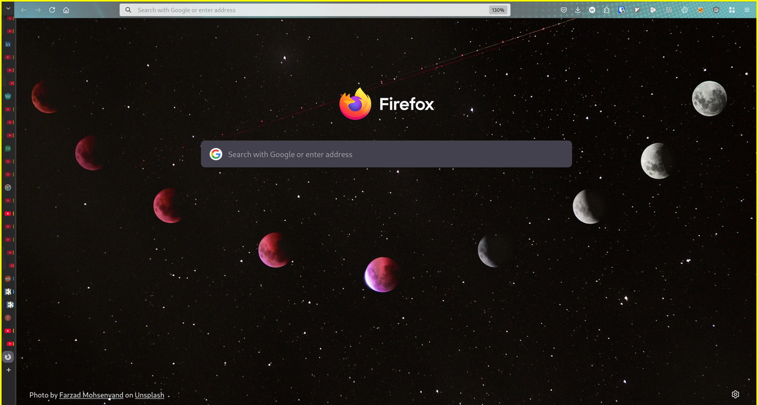This screenshot has width=758, height=405.
Task: Go forward with the Forward arrow
Action: click(38, 10)
